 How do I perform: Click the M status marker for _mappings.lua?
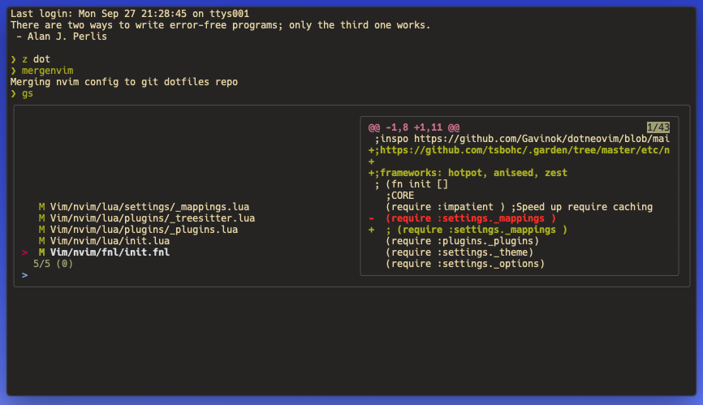41,207
